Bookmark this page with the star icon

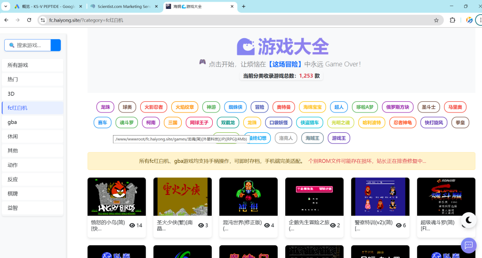coord(436,20)
